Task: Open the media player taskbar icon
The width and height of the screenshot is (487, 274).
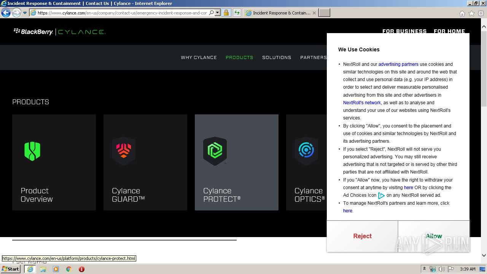Action: pos(56,269)
